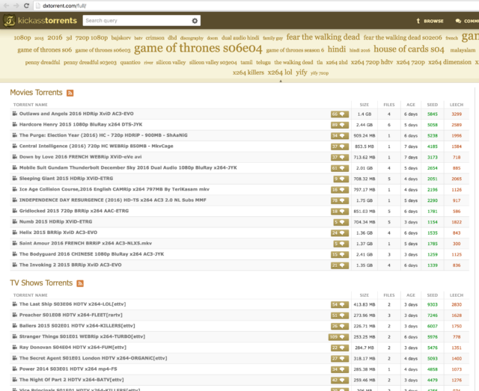The image size is (479, 391).
Task: Sort Movies table by Seed column
Action: (433, 105)
